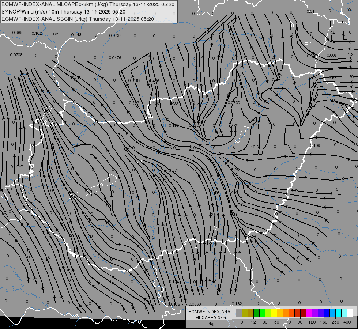Viewport: 358px width, 329px height.
Task: Click the map value 0.0560
Action: (x=195, y=304)
